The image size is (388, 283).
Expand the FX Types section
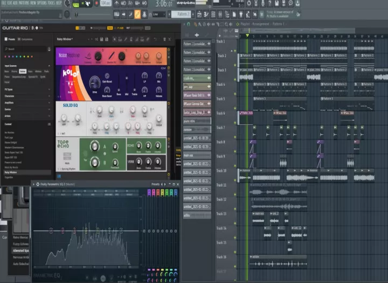pos(49,89)
